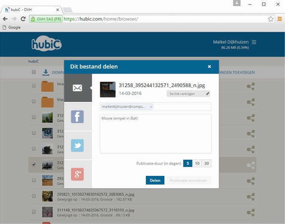Screen dimensions: 285x224
Task: Open file 295821_10150274830162572_3083065_n.jpg
Action: [96, 194]
